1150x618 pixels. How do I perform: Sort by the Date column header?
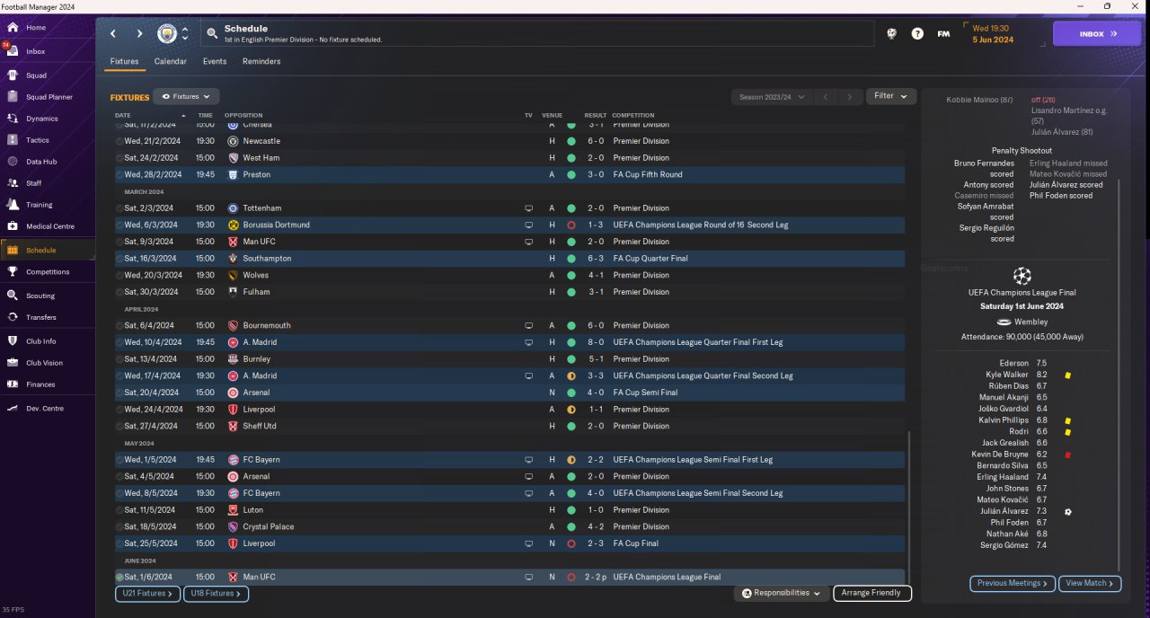click(x=123, y=115)
